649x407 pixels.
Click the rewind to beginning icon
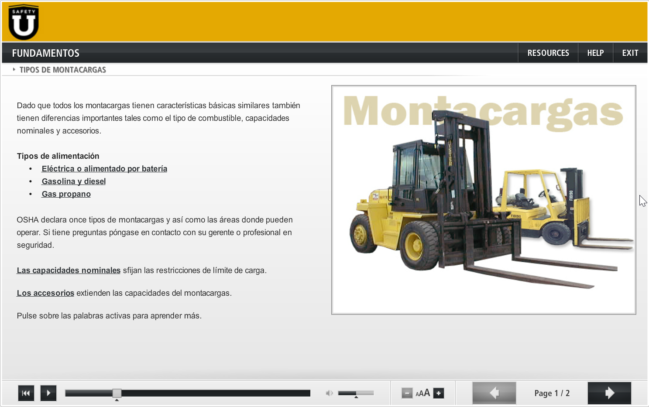click(x=26, y=393)
